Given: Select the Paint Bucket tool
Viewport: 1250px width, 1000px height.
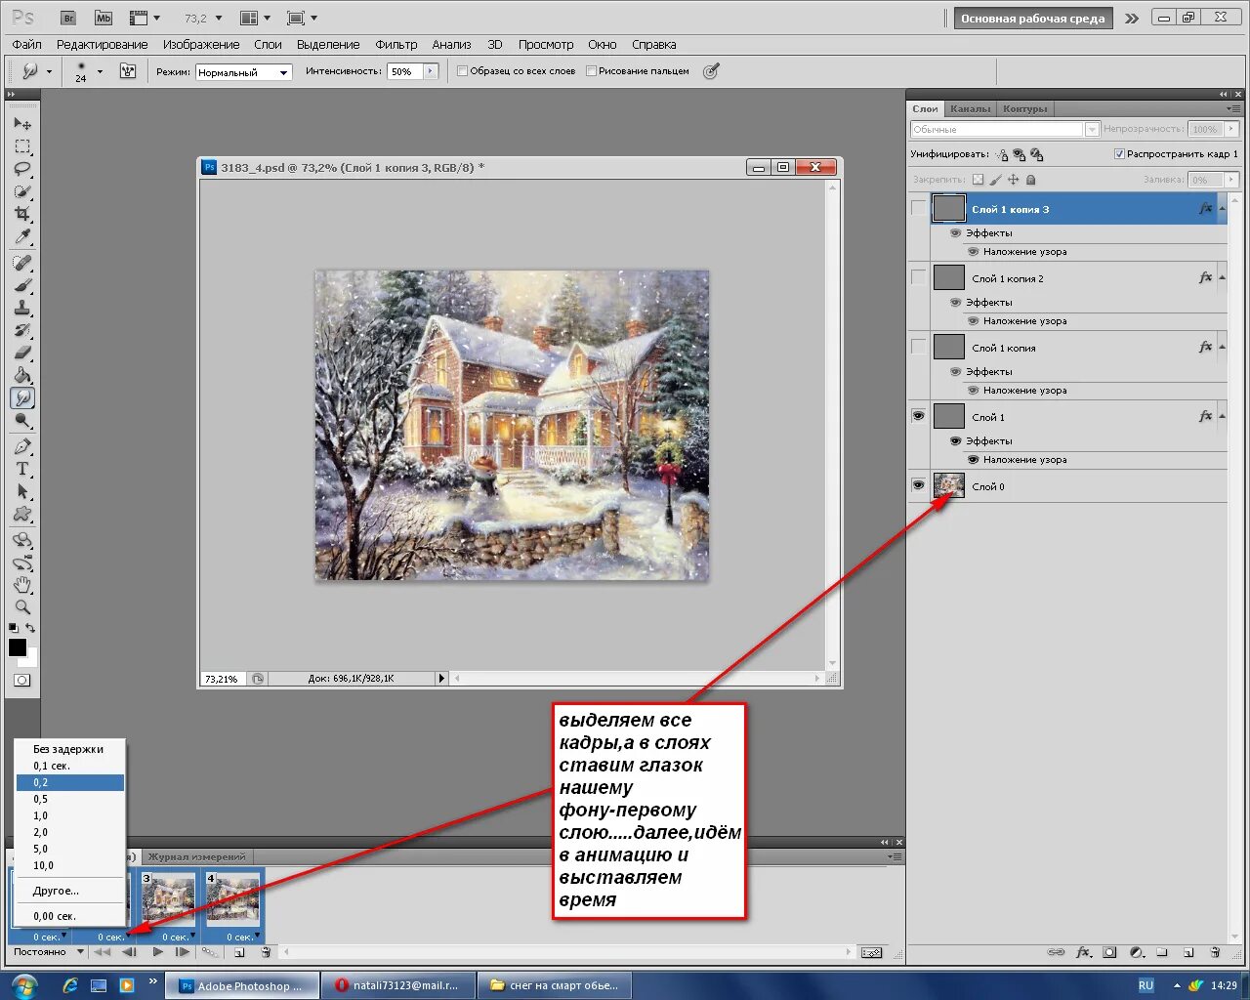Looking at the screenshot, I should pyautogui.click(x=22, y=375).
